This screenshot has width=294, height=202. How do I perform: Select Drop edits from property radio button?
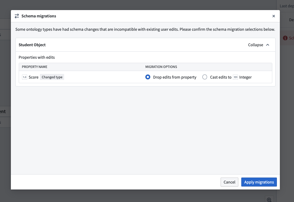(x=148, y=77)
